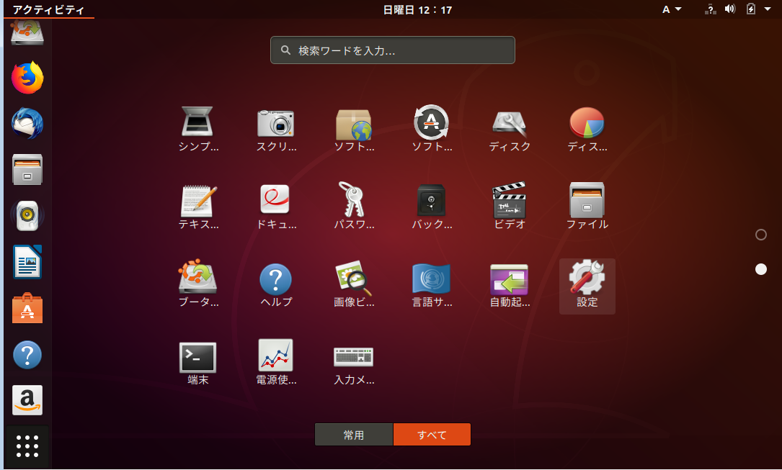Select the second app page indicator

pos(760,269)
